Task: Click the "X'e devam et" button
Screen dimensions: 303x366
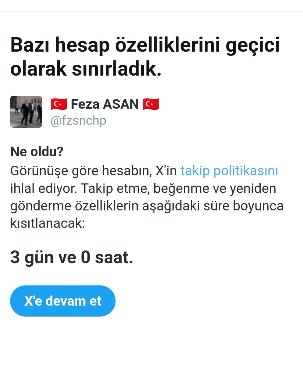Action: point(63,301)
